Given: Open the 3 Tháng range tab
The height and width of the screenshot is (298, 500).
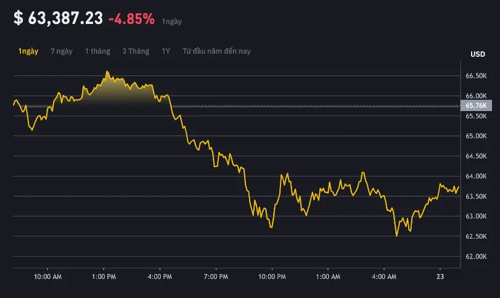Looking at the screenshot, I should coord(136,51).
